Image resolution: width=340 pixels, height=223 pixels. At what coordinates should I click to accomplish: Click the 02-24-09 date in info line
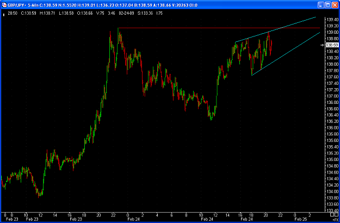pyautogui.click(x=127, y=13)
